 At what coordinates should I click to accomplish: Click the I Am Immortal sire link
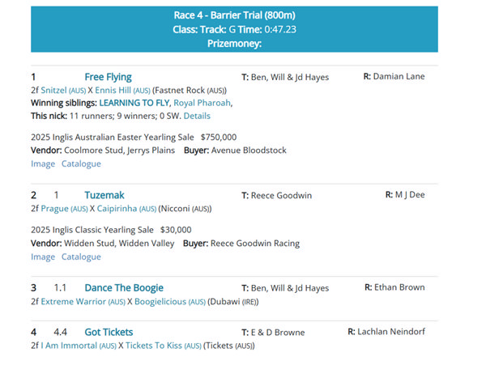click(x=68, y=346)
